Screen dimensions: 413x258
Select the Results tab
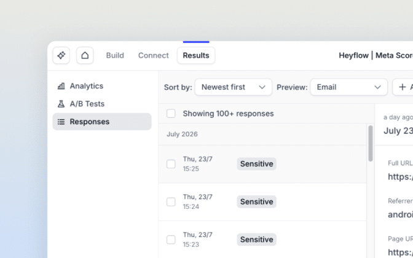[196, 55]
